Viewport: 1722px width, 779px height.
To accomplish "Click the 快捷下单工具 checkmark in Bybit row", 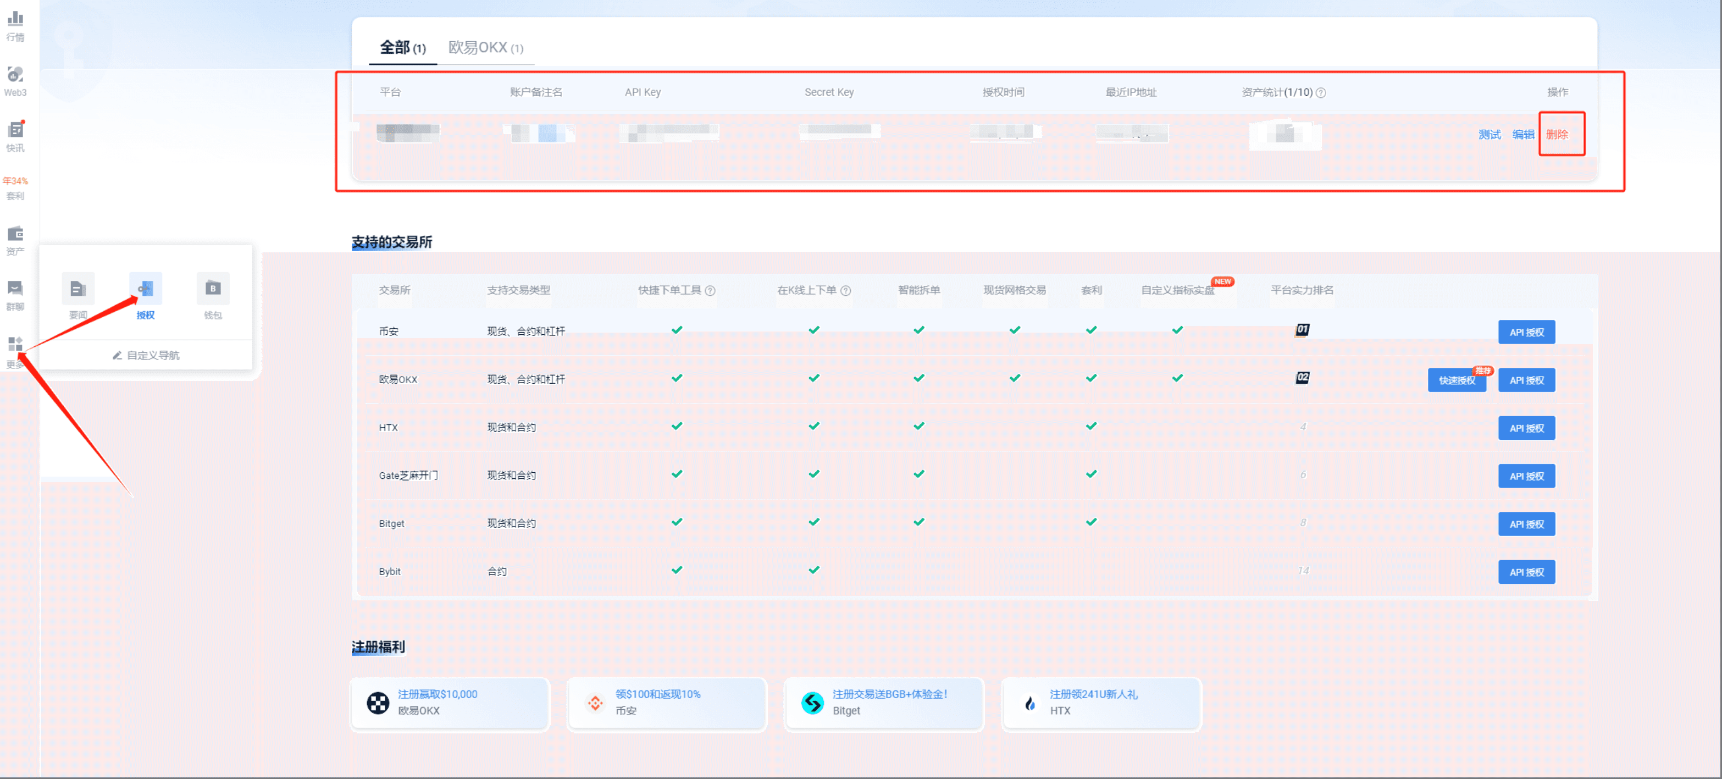I will pos(677,570).
